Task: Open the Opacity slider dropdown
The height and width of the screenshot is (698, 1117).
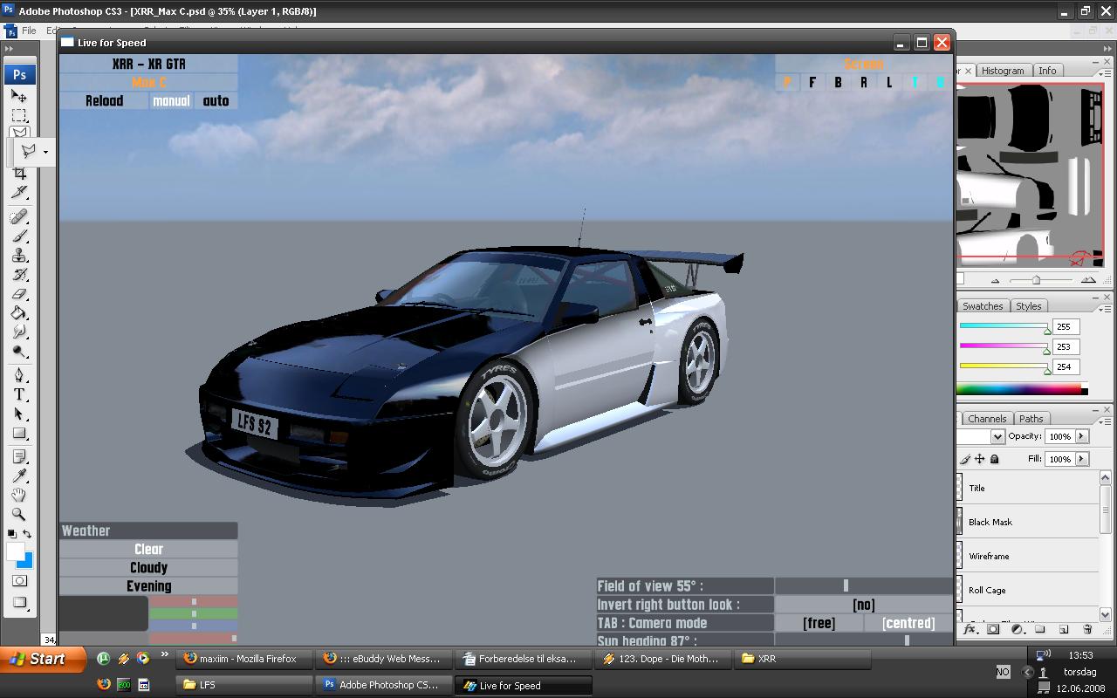Action: [x=1082, y=436]
